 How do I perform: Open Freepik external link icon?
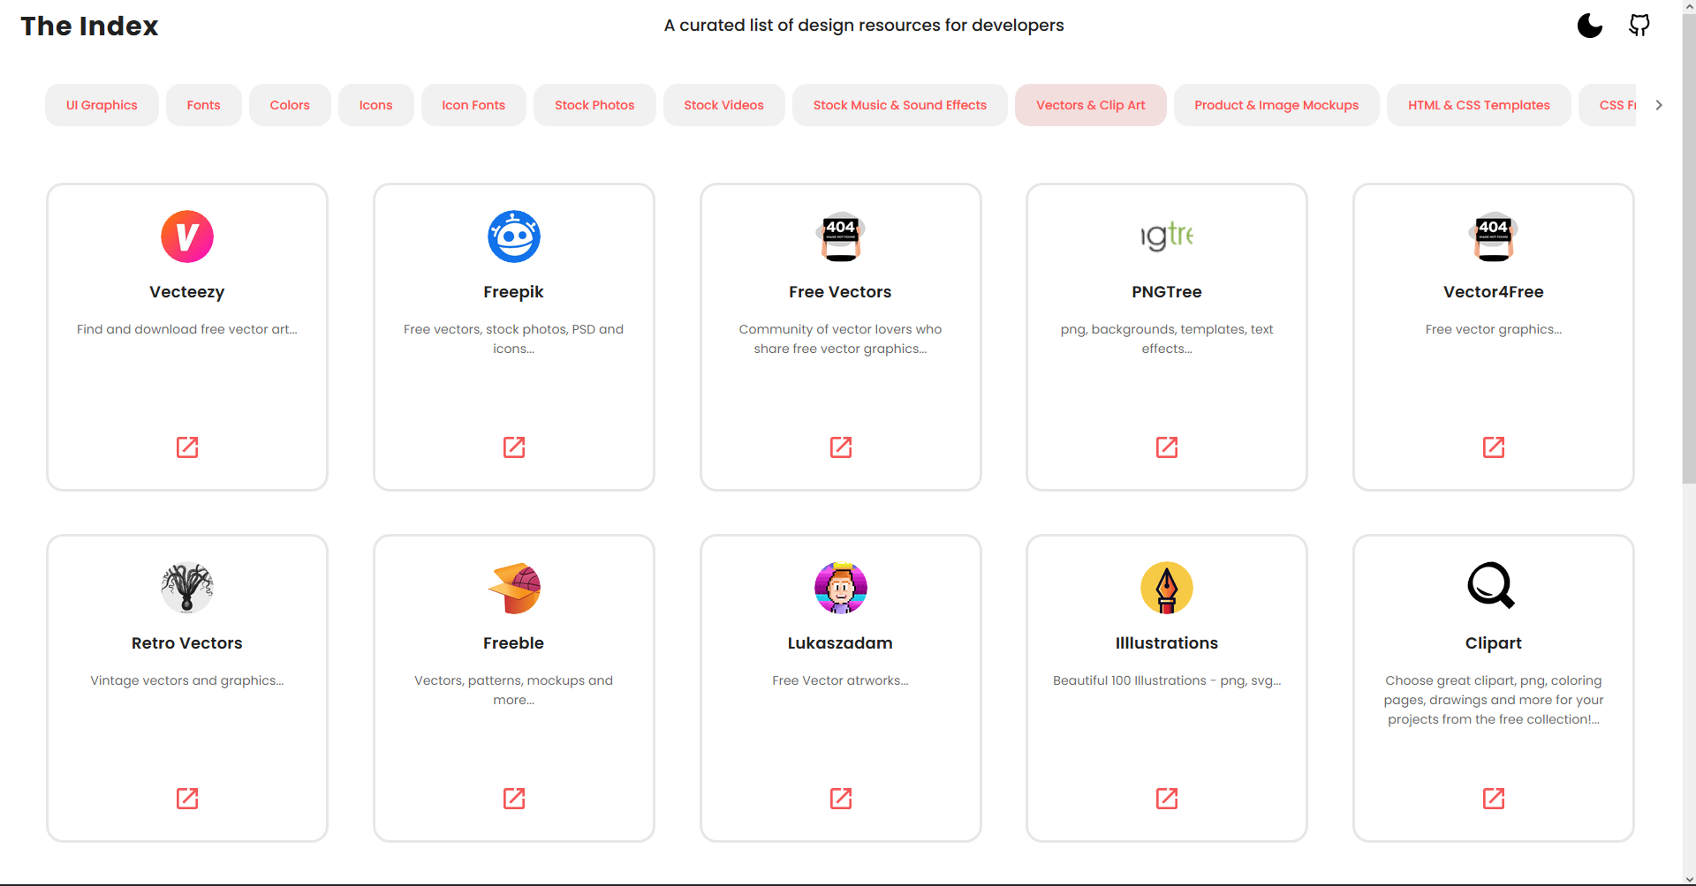514,447
